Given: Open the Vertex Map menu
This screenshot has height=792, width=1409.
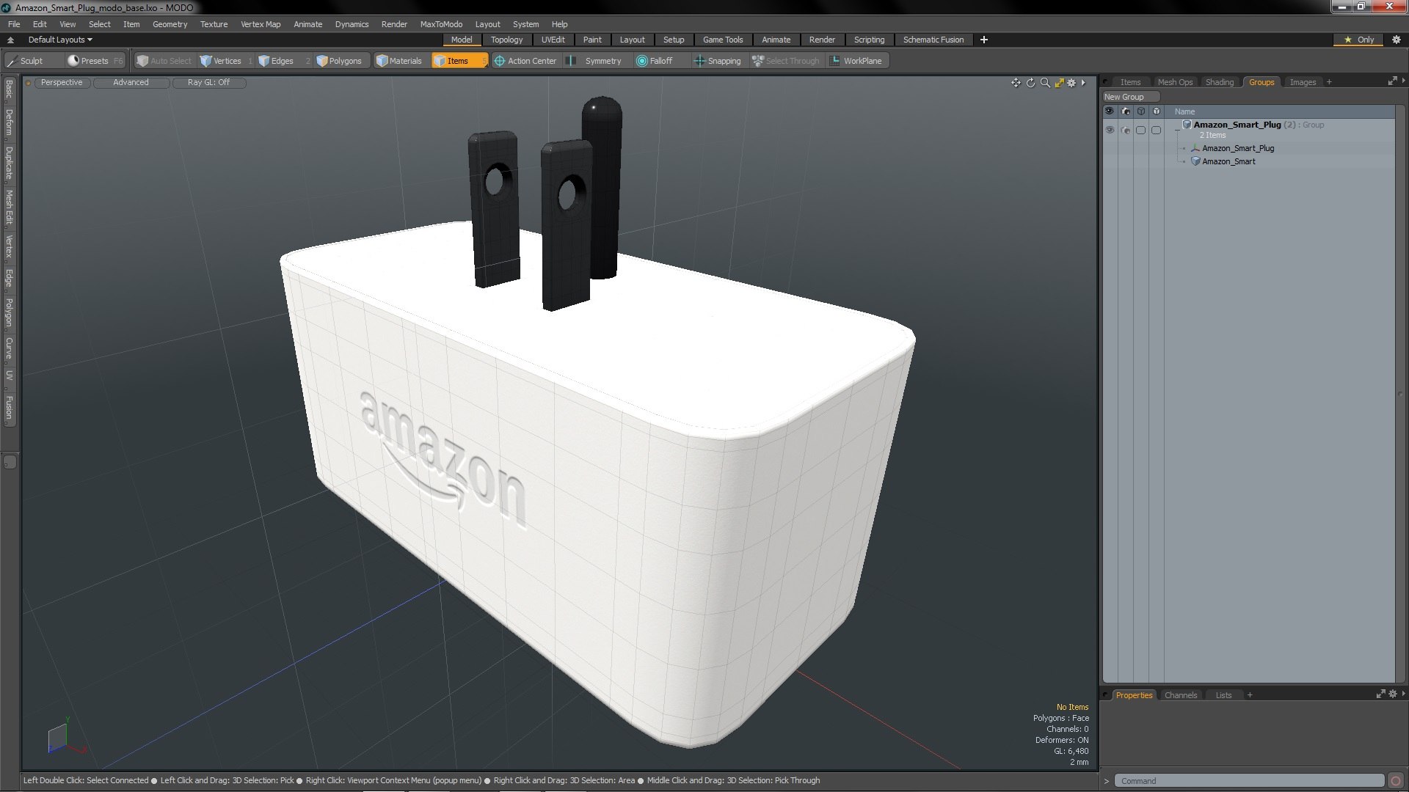Looking at the screenshot, I should (x=261, y=24).
